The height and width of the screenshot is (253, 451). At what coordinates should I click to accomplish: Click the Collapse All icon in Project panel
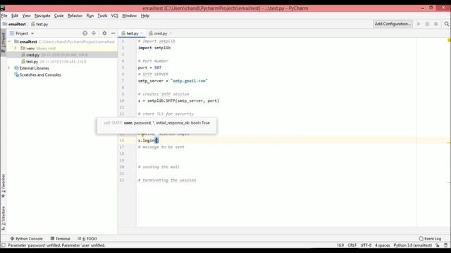[x=94, y=33]
